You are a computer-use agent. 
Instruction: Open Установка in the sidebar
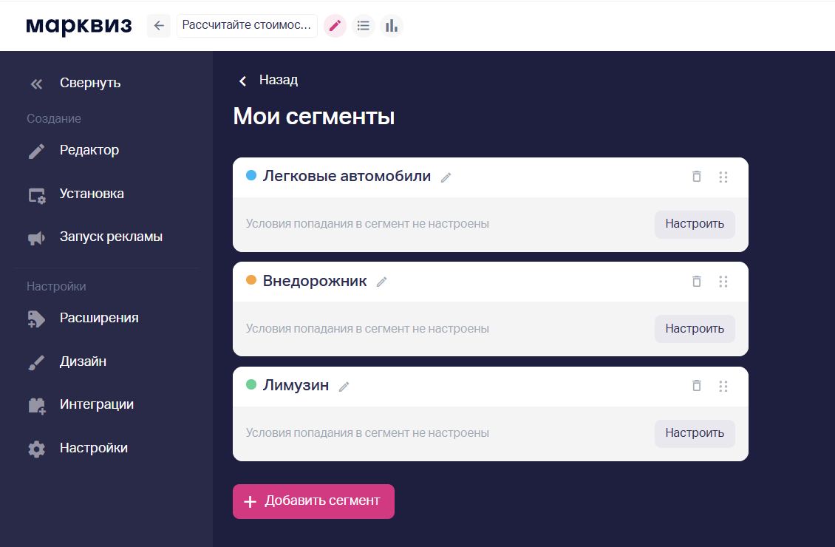click(92, 194)
